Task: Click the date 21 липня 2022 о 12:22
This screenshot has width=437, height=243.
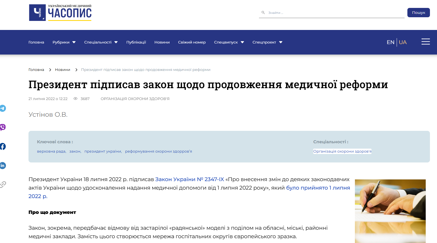Action: (48, 99)
